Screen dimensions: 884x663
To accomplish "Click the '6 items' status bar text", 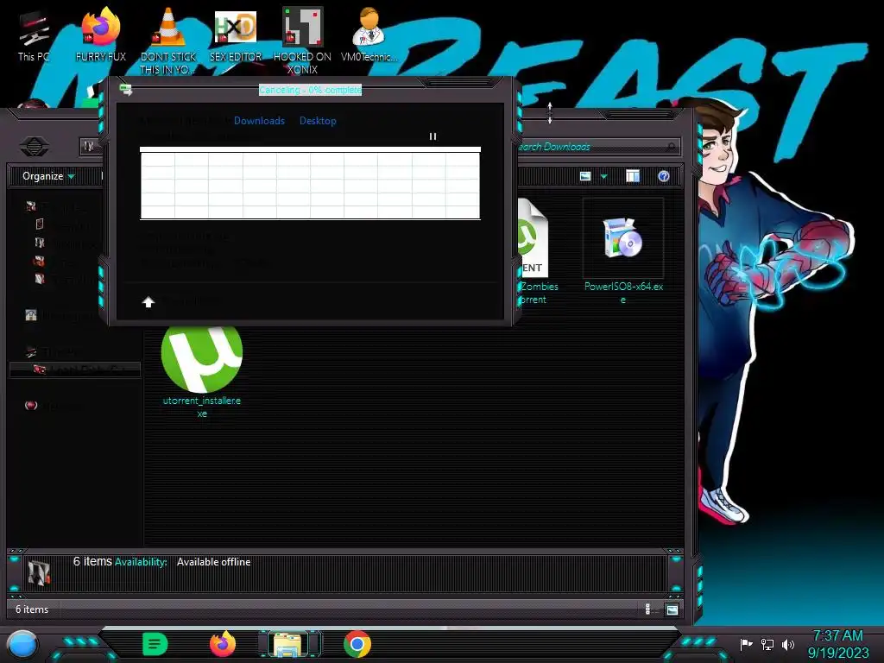I will click(32, 609).
